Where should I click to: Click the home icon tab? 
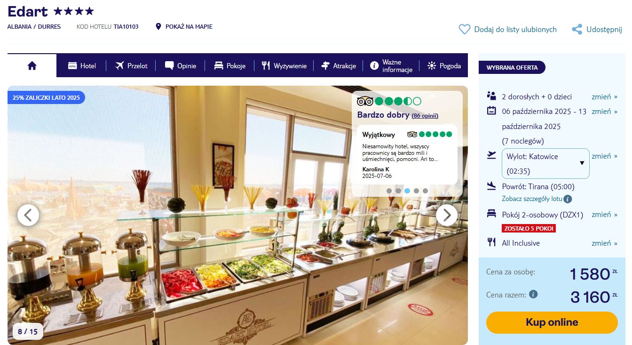click(32, 66)
